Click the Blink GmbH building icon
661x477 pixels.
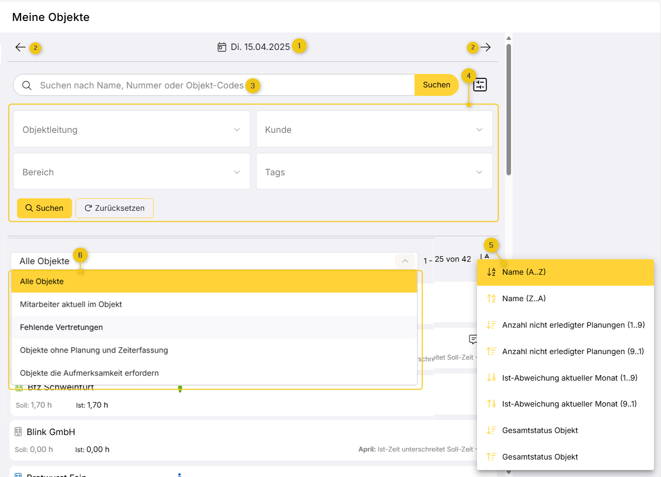point(18,432)
